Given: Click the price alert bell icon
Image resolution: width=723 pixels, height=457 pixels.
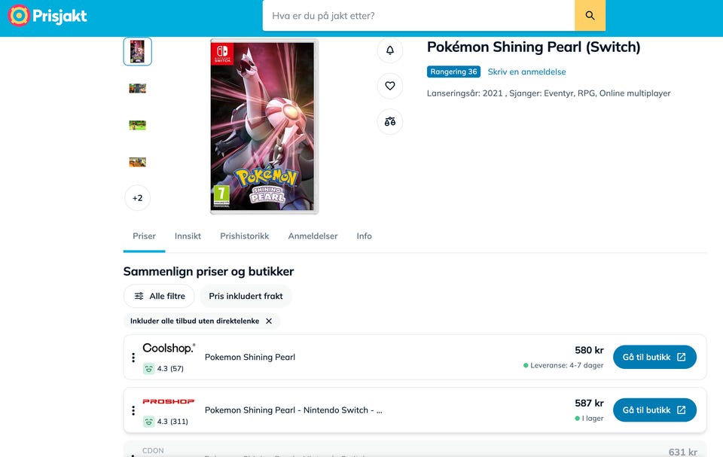Looking at the screenshot, I should pos(390,50).
